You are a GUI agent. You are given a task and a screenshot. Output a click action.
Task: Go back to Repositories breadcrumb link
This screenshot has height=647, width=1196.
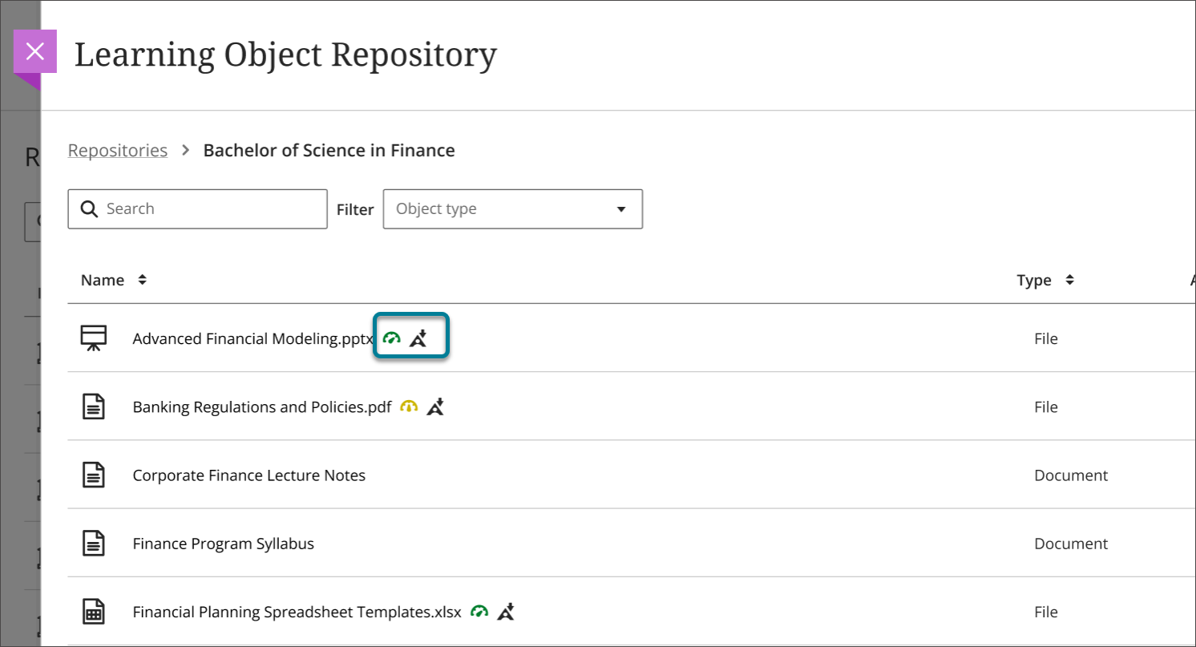tap(118, 151)
